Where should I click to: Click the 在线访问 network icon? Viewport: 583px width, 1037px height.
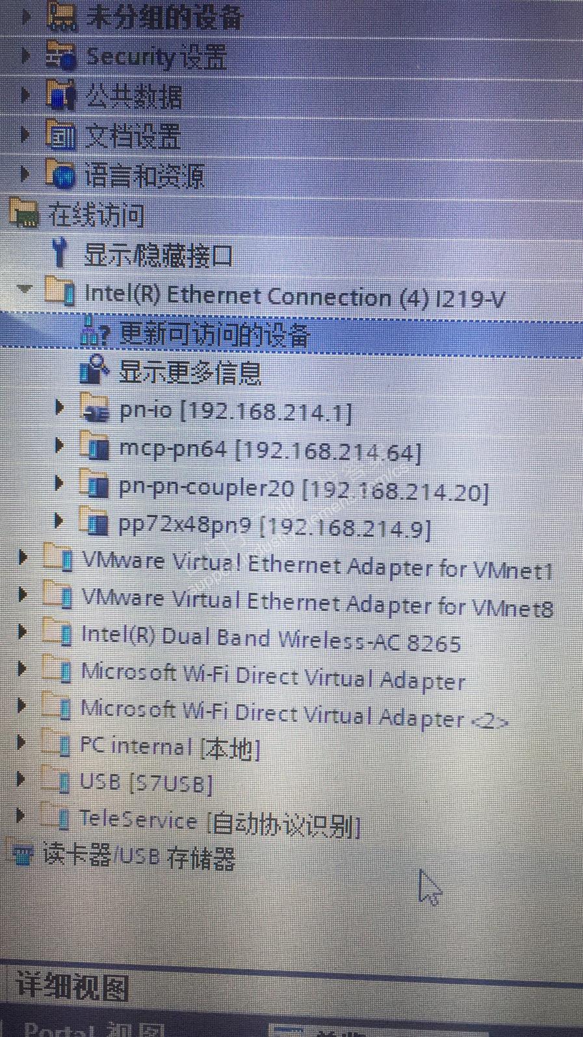click(25, 213)
